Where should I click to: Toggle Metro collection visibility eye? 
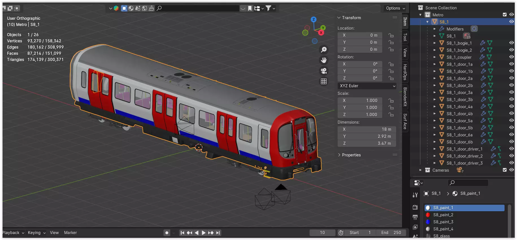(511, 15)
